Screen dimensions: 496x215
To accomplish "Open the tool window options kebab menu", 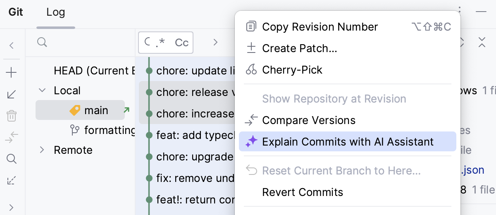I will click(x=460, y=11).
